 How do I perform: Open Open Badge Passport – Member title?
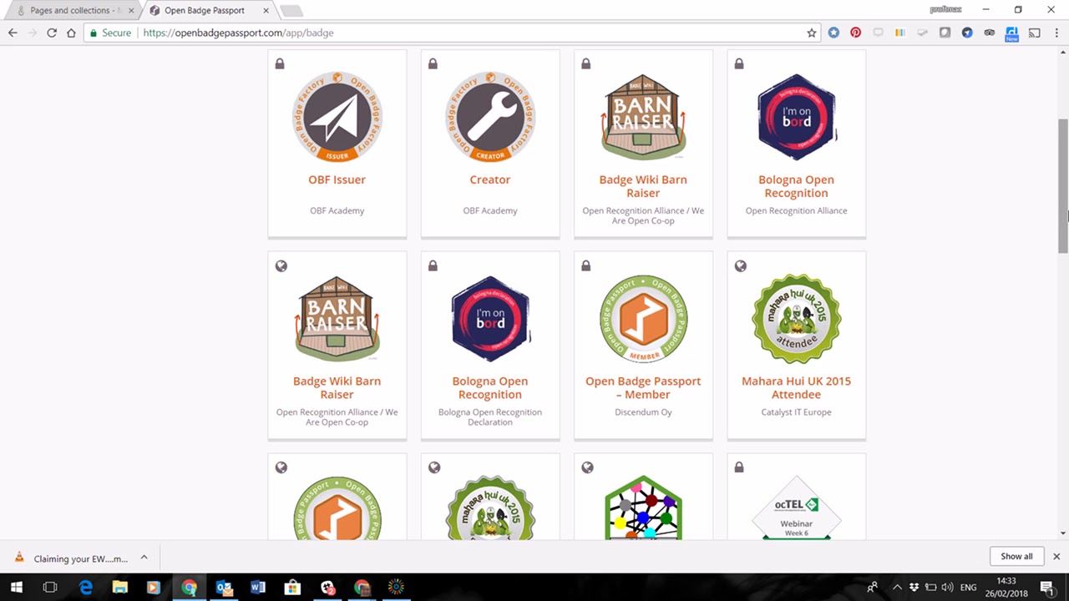point(643,387)
